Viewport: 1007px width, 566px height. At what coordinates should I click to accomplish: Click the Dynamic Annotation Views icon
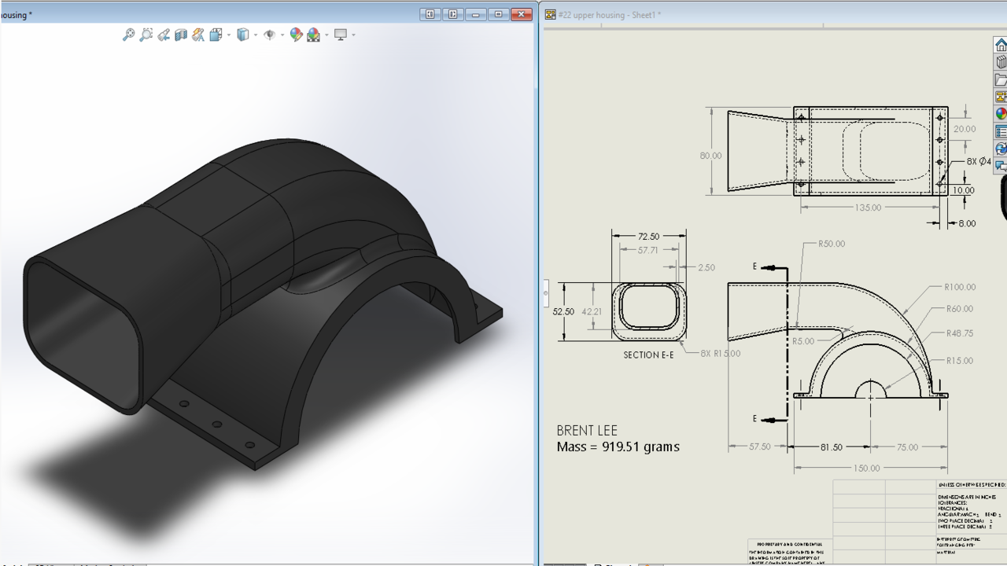(x=198, y=35)
